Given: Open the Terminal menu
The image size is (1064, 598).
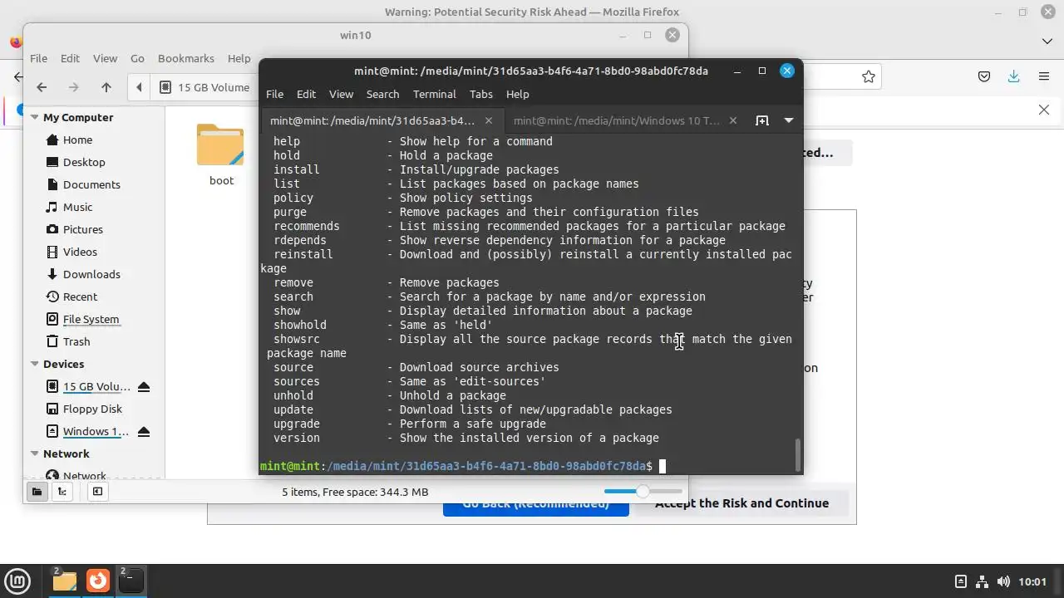Looking at the screenshot, I should [x=434, y=94].
